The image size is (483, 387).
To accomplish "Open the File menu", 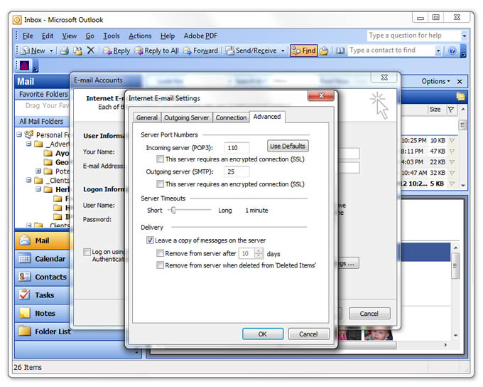I will coord(28,36).
